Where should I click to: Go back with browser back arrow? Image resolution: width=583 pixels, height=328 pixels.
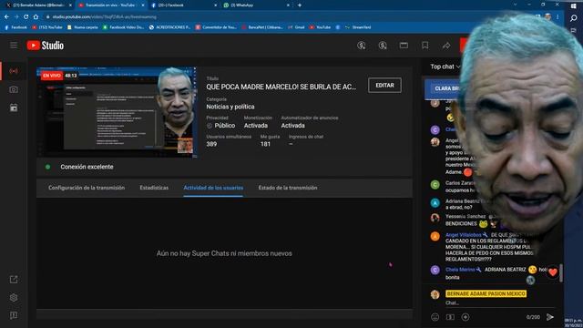6,16
